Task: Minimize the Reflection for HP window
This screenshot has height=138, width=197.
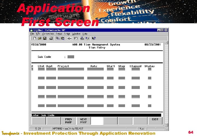Action: point(159,30)
